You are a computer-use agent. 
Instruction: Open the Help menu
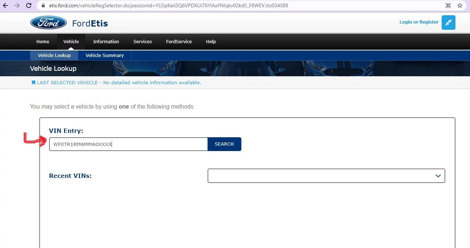point(211,42)
